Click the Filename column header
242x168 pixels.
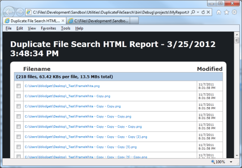(x=37, y=69)
